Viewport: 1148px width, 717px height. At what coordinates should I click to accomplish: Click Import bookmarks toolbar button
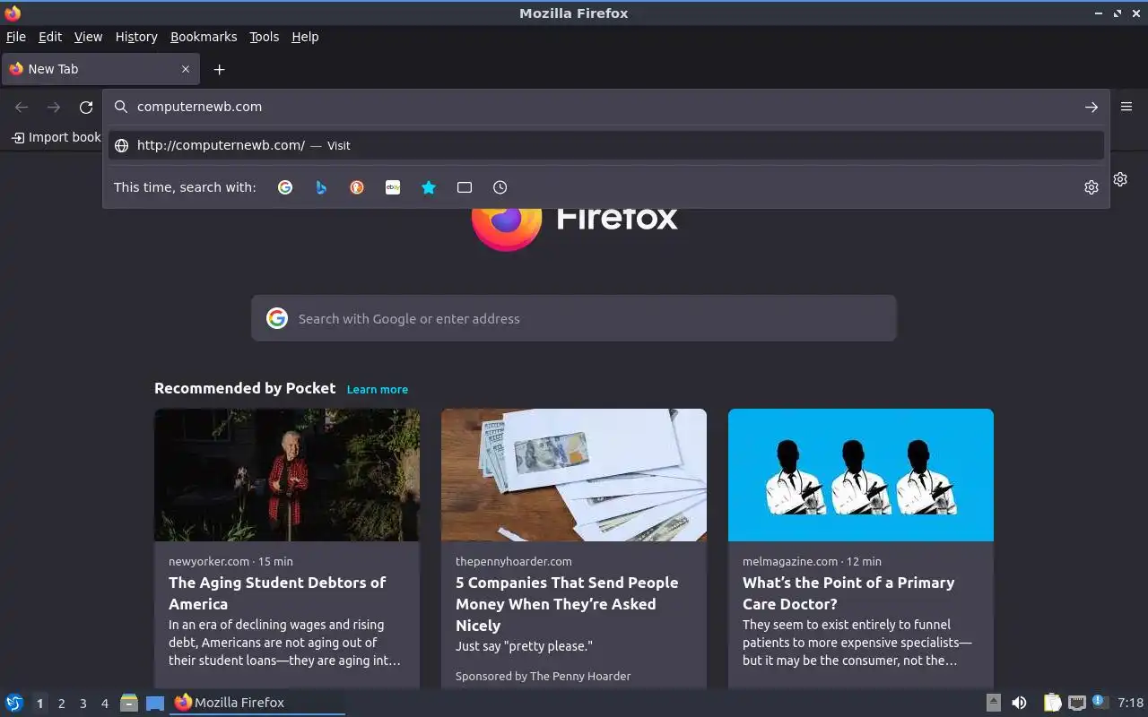coord(57,137)
